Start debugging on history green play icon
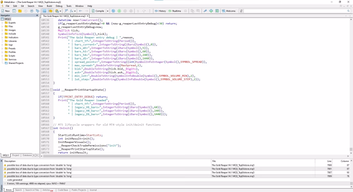Viewport: 353px width, 192px height. tap(119, 11)
